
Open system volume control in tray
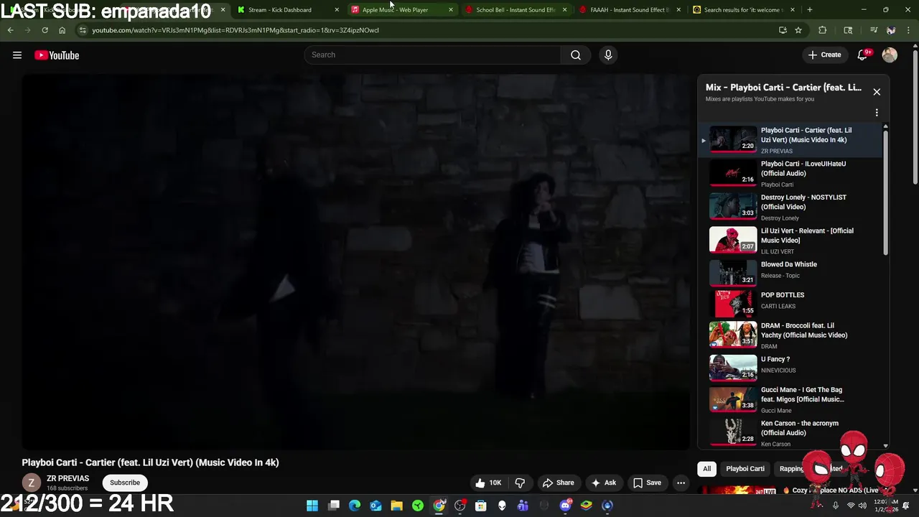click(862, 506)
